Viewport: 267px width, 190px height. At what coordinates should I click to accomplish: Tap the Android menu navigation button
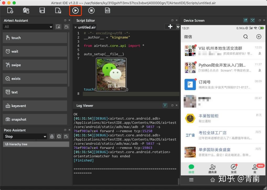coord(191,180)
